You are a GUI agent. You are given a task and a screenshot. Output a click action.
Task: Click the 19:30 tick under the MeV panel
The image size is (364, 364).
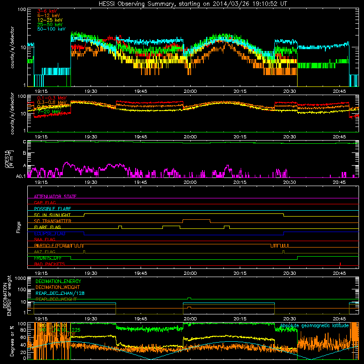(x=91, y=137)
